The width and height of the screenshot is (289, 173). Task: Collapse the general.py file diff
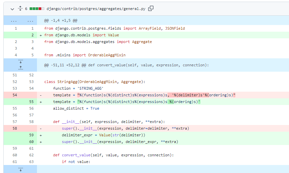[x=12, y=8]
